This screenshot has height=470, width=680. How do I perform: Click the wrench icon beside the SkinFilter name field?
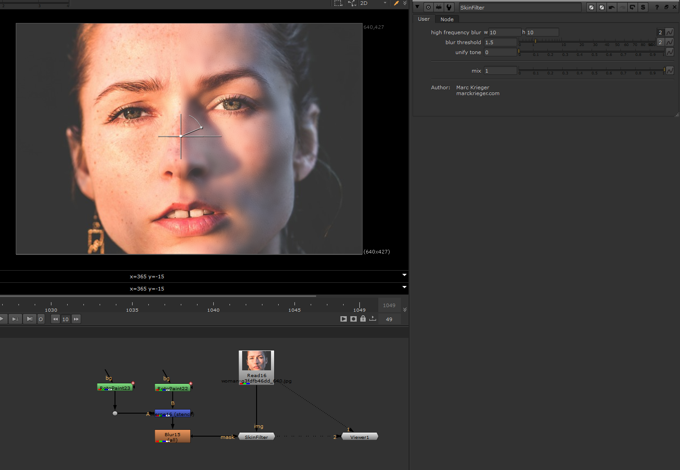449,7
